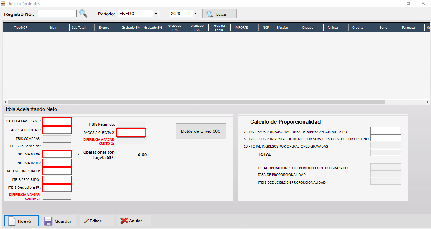Viewport: 431px width, 229px height.
Task: Click the magnifier icon beside Registro No.
Action: [x=83, y=14]
